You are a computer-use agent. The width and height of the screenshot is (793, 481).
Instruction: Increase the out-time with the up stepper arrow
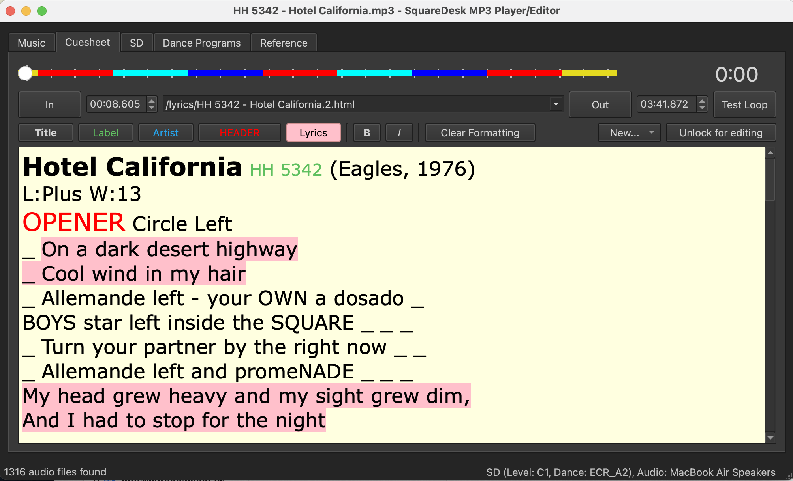click(x=702, y=101)
